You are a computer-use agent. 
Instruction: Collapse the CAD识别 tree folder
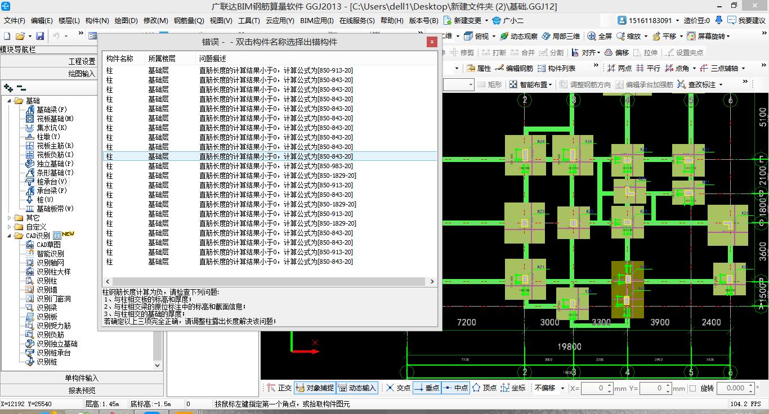tap(10, 236)
